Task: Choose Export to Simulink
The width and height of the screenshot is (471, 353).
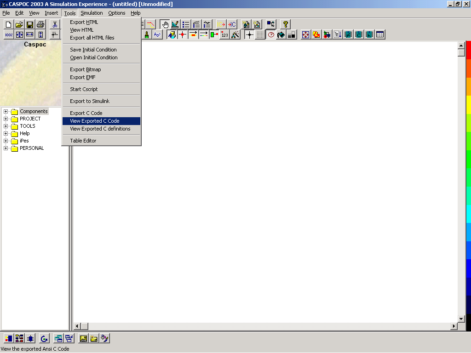Action: 102,102
